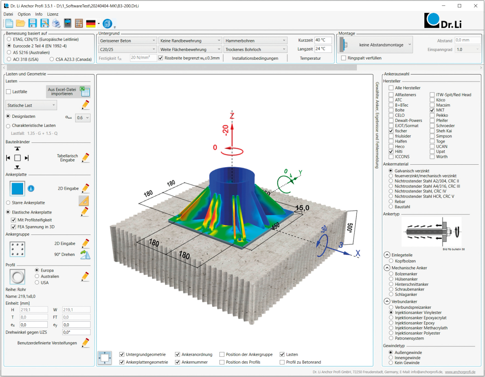Click the ex eccentricity input field

pos(34,325)
